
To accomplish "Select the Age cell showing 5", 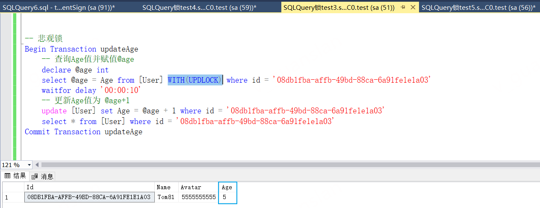I will point(227,197).
